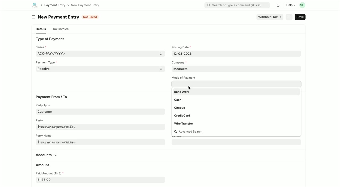This screenshot has width=340, height=187.
Task: Open the Payment Type select dropdown
Action: click(100, 69)
